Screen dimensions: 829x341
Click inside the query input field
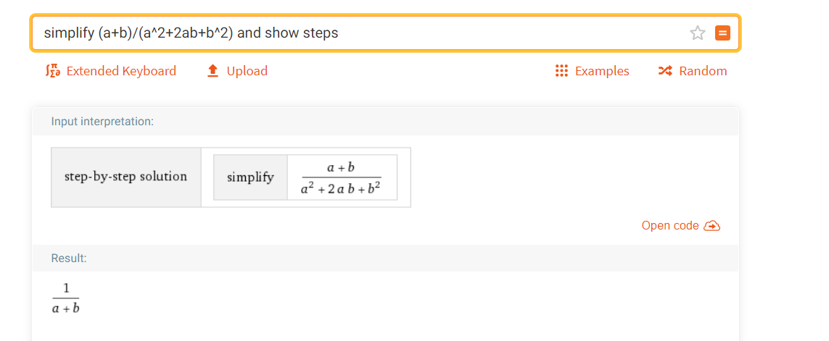pos(360,33)
